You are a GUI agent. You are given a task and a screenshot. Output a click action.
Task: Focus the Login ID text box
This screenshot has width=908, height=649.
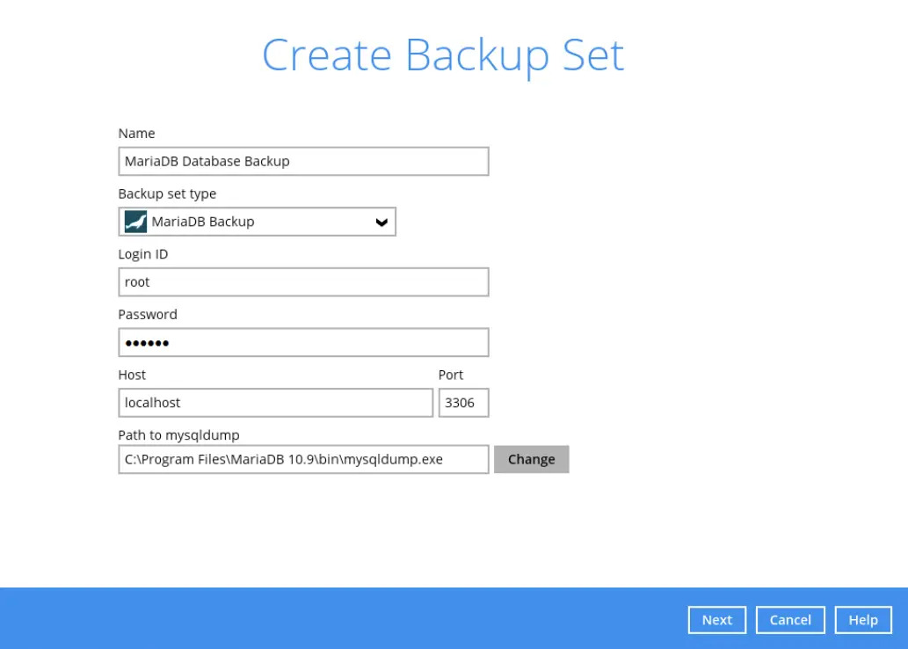[x=303, y=282]
